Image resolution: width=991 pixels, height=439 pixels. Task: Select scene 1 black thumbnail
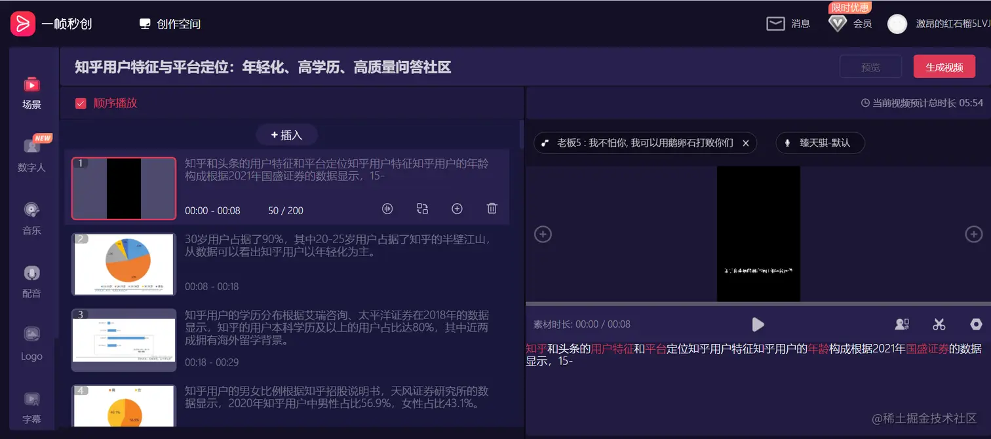pyautogui.click(x=124, y=188)
